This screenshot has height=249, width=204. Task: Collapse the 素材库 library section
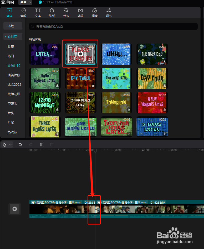pyautogui.click(x=13, y=36)
